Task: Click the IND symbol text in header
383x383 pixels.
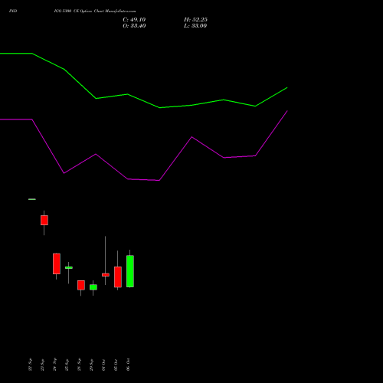Action: [13, 11]
